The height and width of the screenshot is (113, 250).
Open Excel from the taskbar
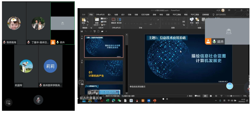(x=108, y=101)
